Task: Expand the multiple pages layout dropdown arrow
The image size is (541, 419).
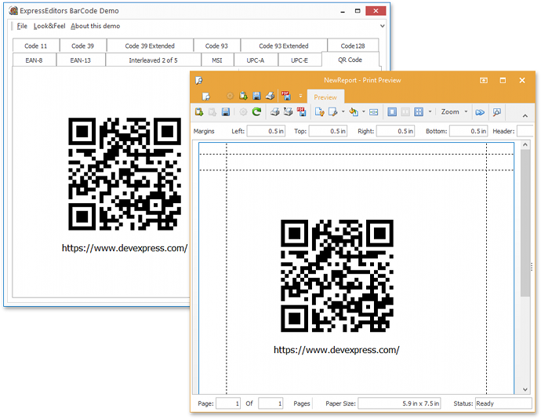Action: (x=430, y=112)
